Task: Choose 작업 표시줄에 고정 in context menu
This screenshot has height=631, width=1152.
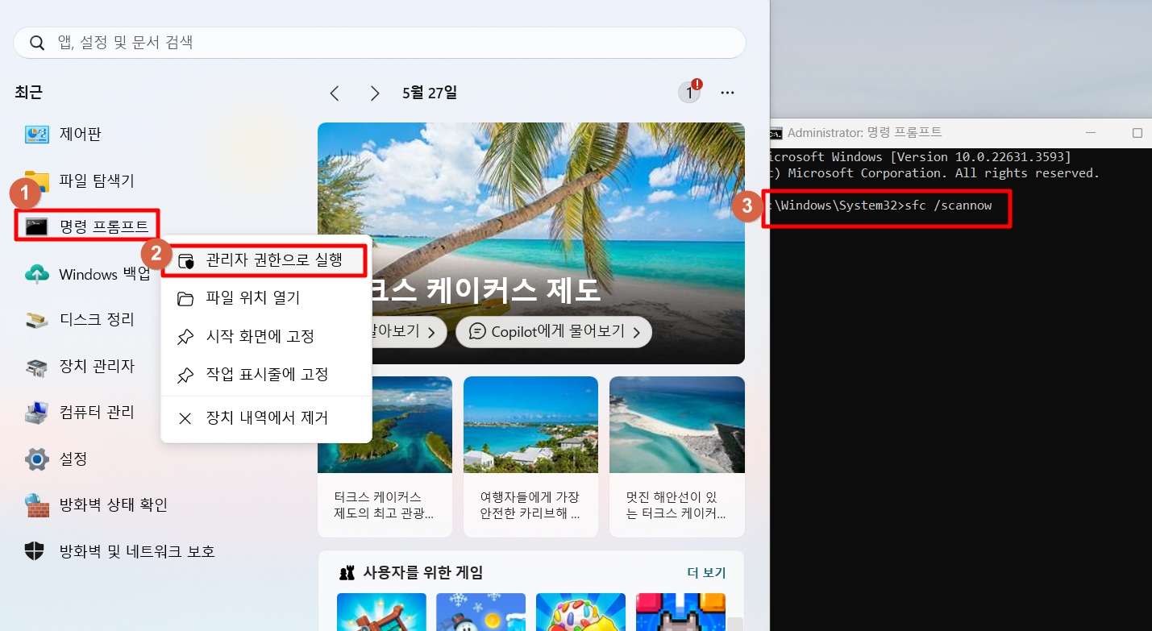Action: pyautogui.click(x=266, y=374)
